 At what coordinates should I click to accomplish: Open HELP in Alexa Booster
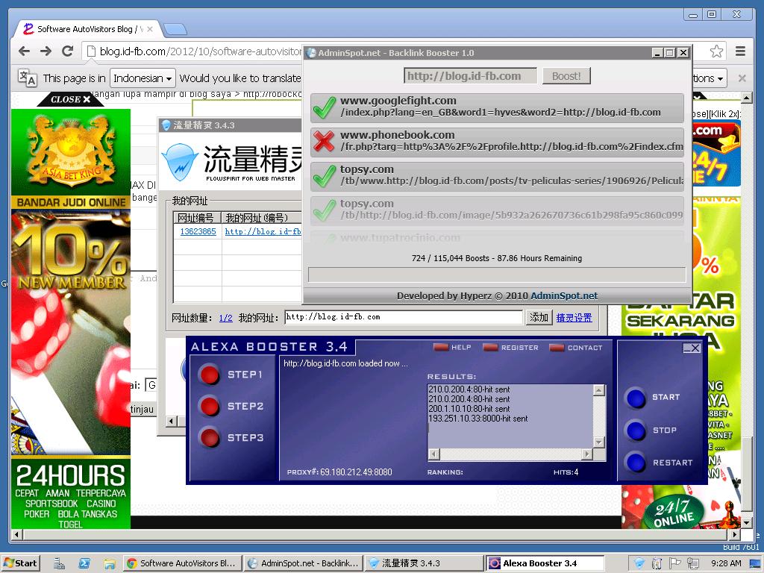click(x=453, y=348)
